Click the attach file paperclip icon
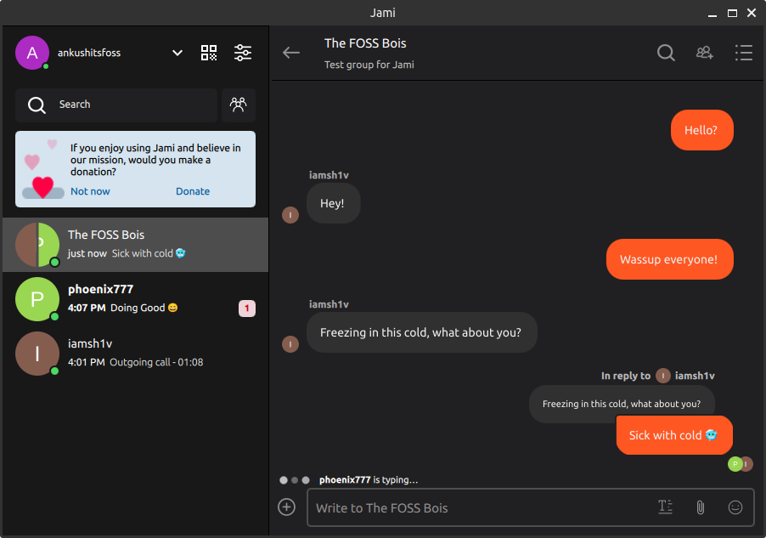This screenshot has height=538, width=766. [x=701, y=507]
